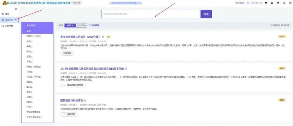Viewport: 293px width, 126px height.
Task: Open the 2021年度临港新片区促进离岸贸易 policy link
Action: click(92, 69)
